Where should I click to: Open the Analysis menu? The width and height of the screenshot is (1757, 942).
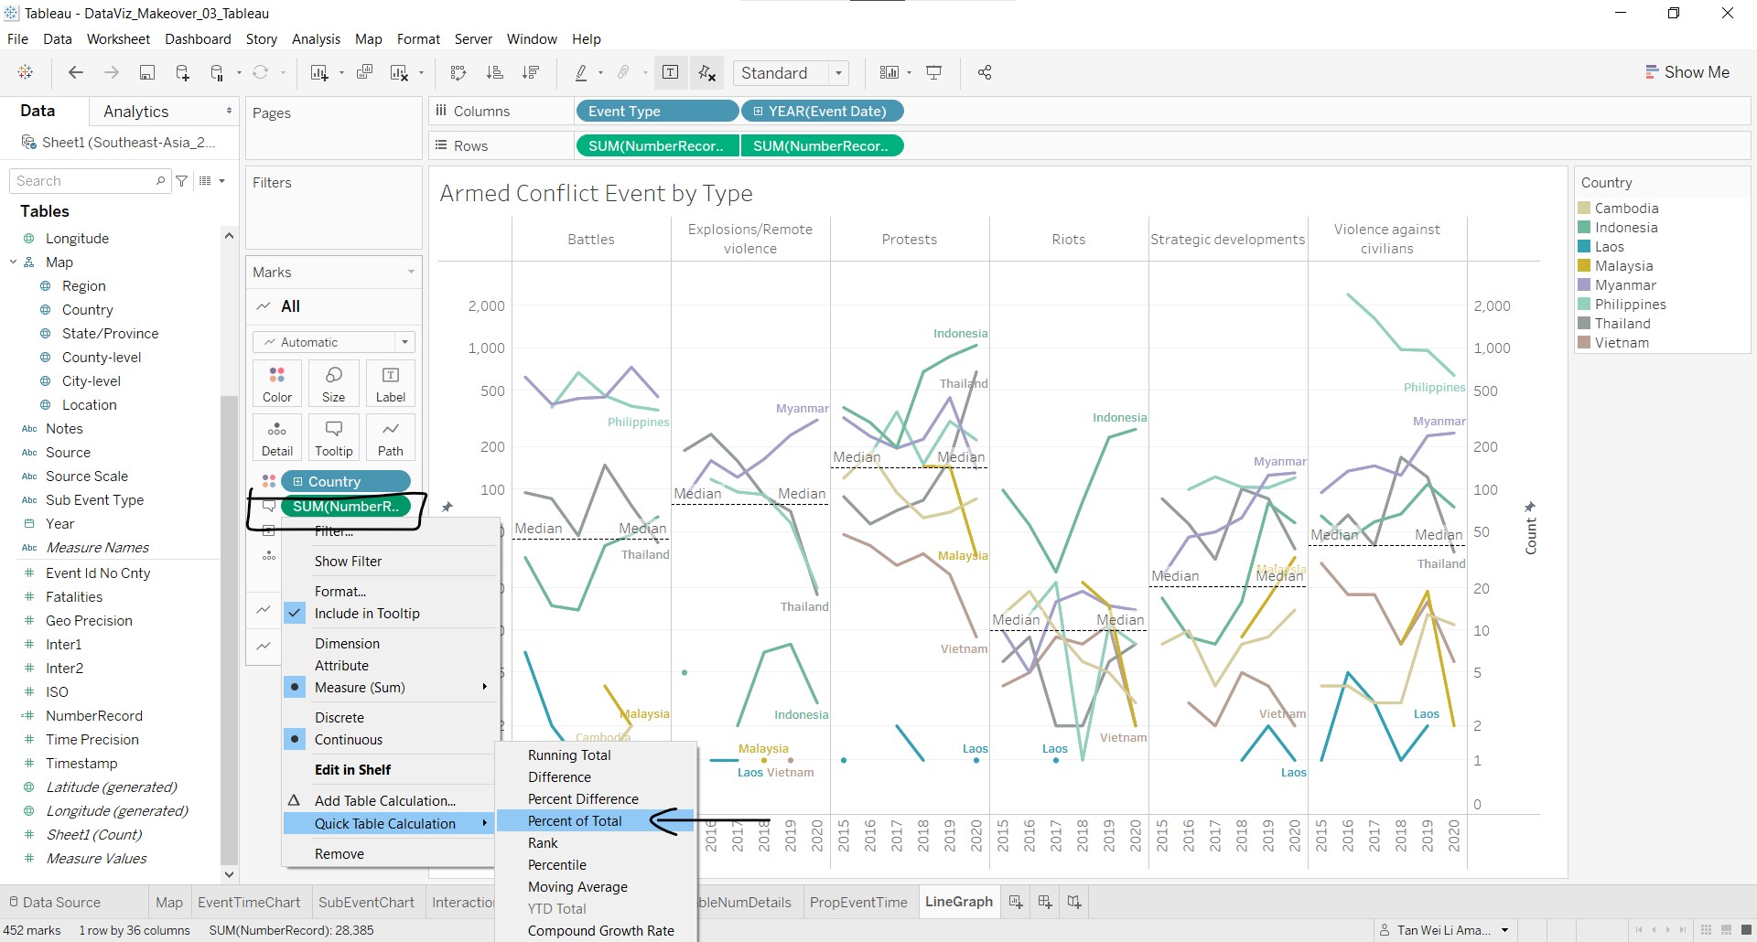[316, 39]
